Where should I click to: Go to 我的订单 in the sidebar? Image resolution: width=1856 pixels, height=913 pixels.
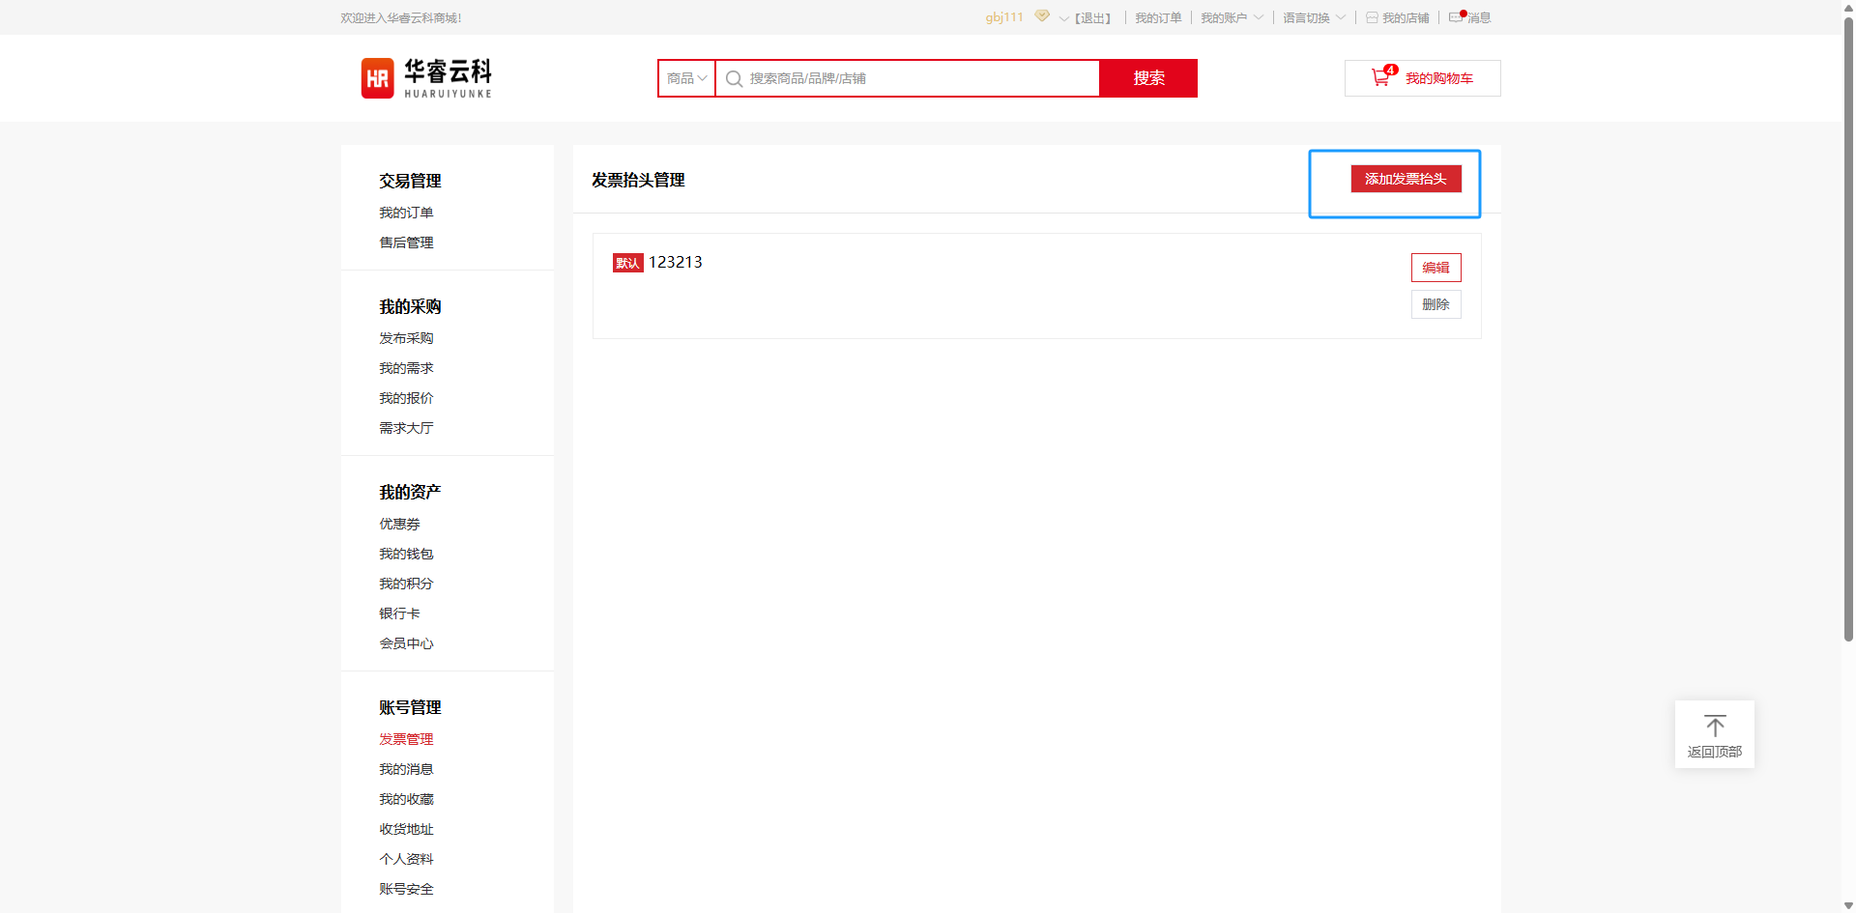(406, 213)
